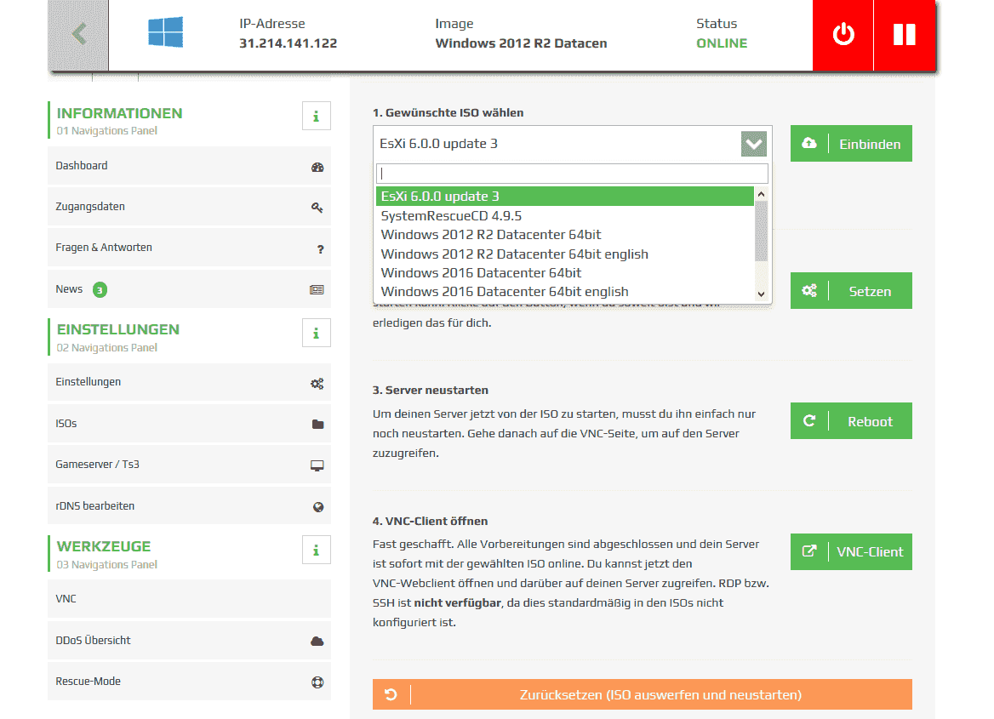Click the WERKZEUGE section heading
994x719 pixels.
[103, 546]
